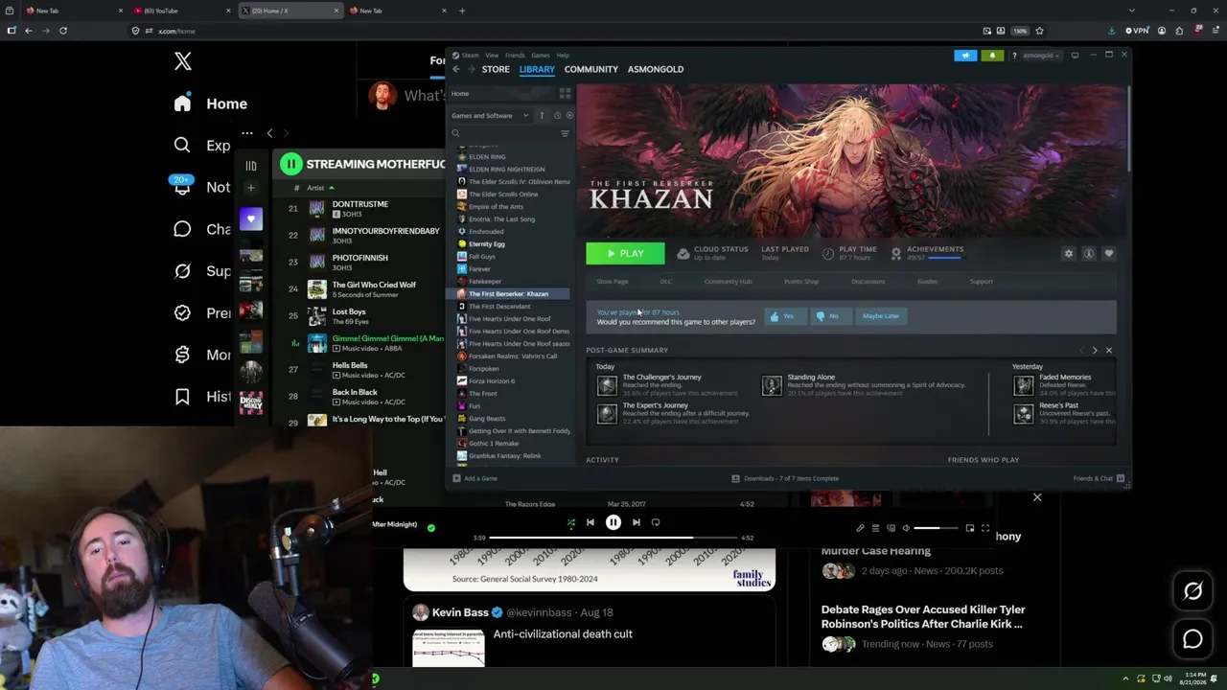Toggle Spotify fullscreen mode

(x=985, y=528)
